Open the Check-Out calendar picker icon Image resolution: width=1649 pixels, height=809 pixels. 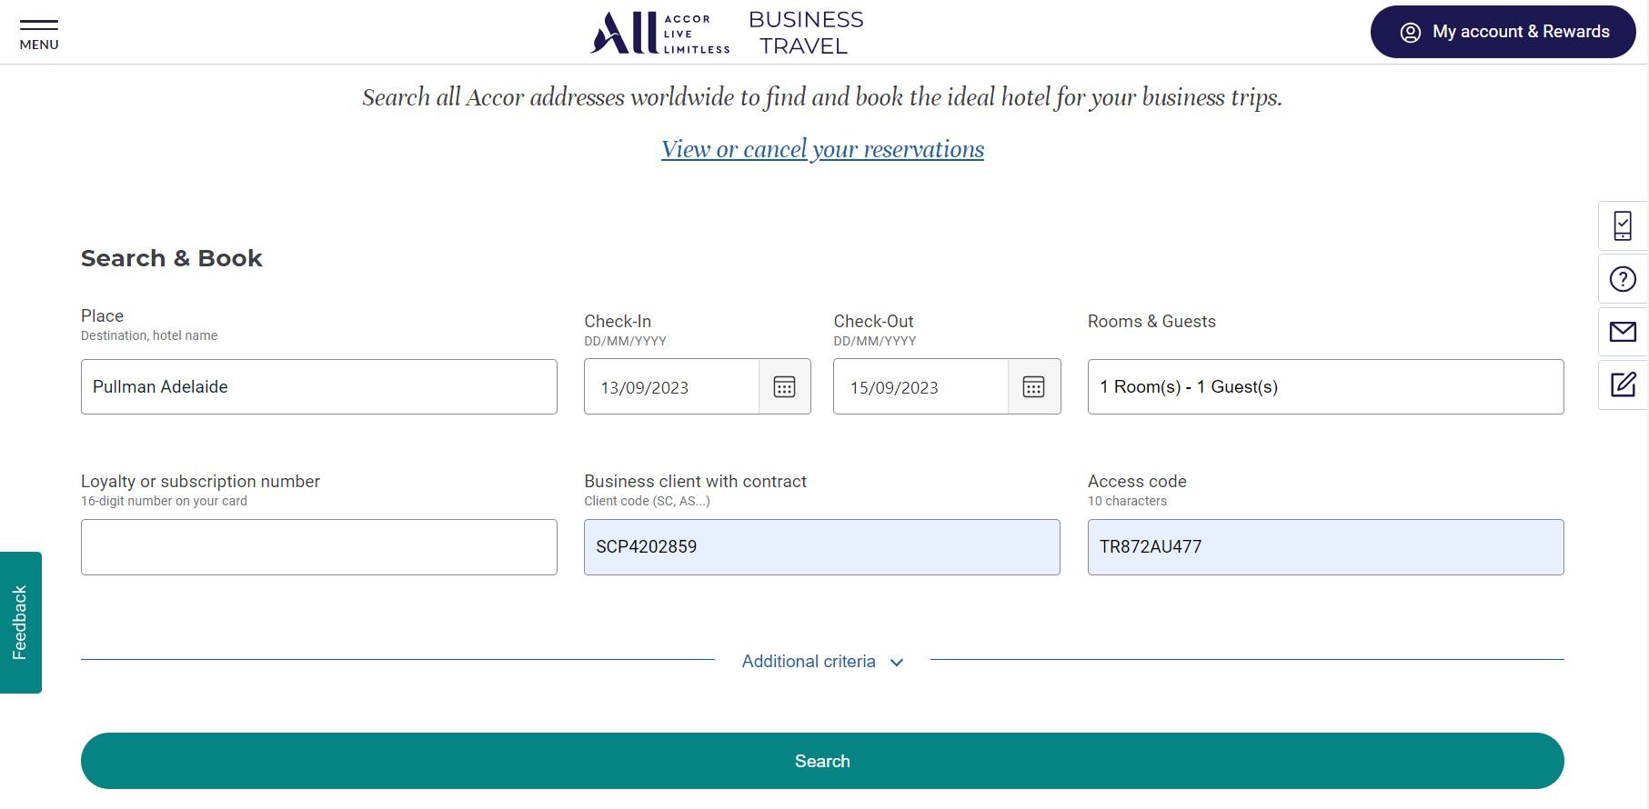pos(1033,387)
